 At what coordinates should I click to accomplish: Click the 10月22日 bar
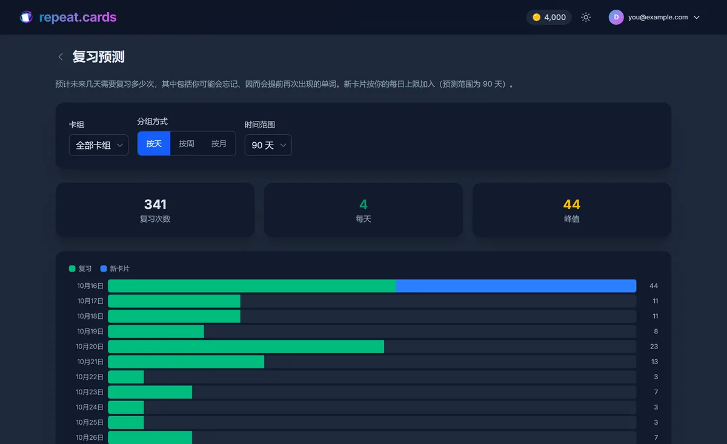click(126, 377)
